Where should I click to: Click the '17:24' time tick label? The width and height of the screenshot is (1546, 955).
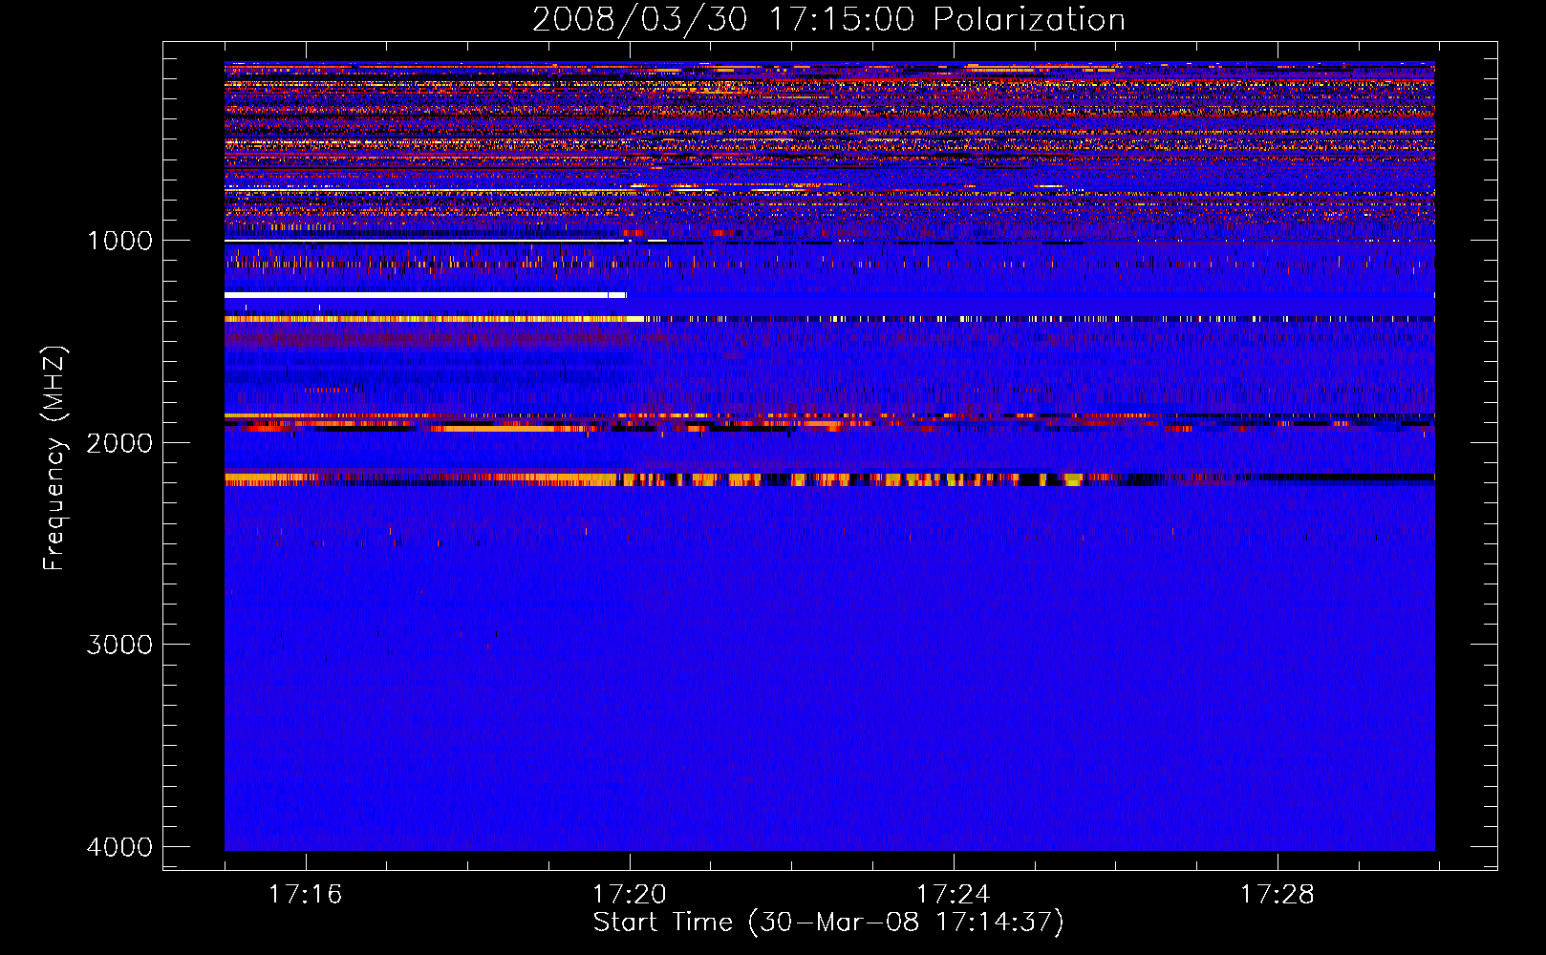pyautogui.click(x=953, y=895)
